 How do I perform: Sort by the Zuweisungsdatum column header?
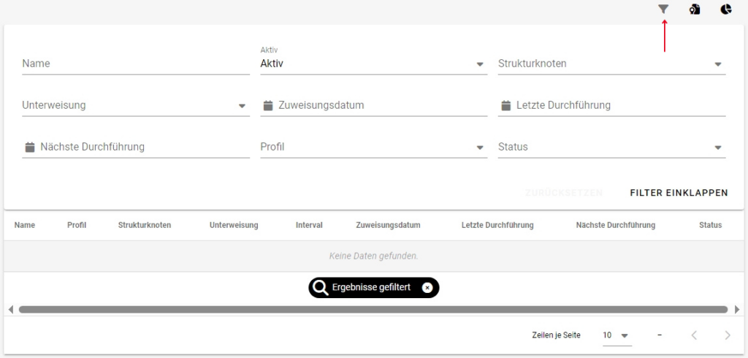point(388,225)
